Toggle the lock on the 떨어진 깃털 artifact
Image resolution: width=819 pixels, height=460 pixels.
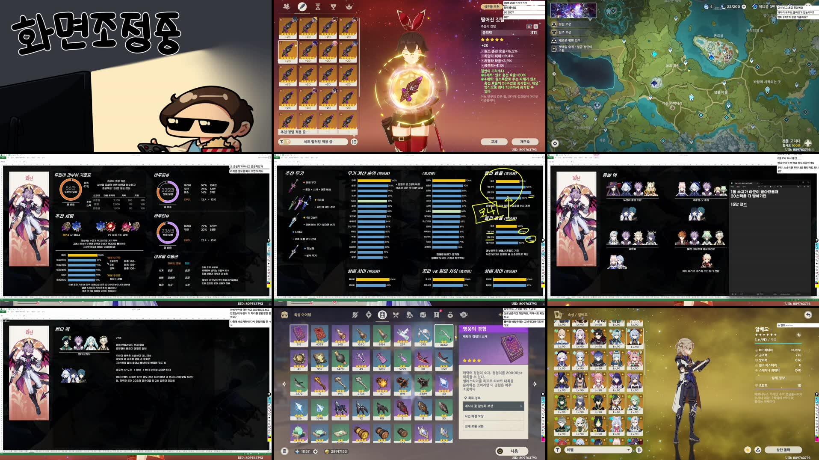[x=529, y=27]
